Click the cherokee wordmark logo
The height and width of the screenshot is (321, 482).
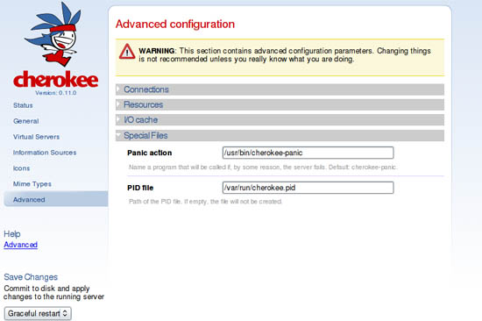click(56, 79)
